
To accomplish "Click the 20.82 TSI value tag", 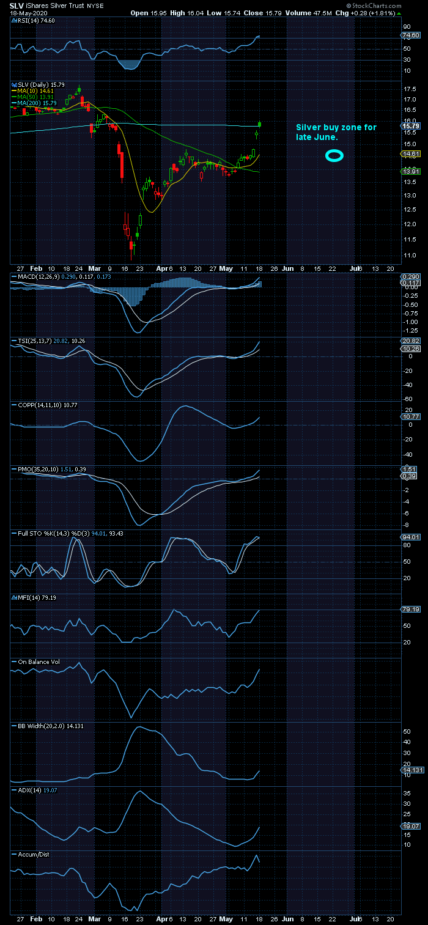I will point(410,341).
